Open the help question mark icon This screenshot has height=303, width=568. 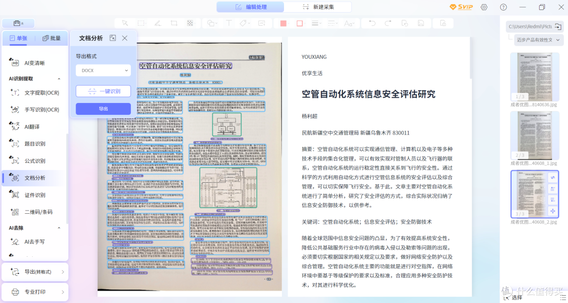[503, 7]
